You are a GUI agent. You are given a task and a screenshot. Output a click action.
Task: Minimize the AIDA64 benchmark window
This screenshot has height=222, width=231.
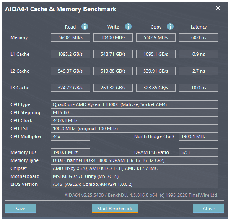(x=199, y=8)
